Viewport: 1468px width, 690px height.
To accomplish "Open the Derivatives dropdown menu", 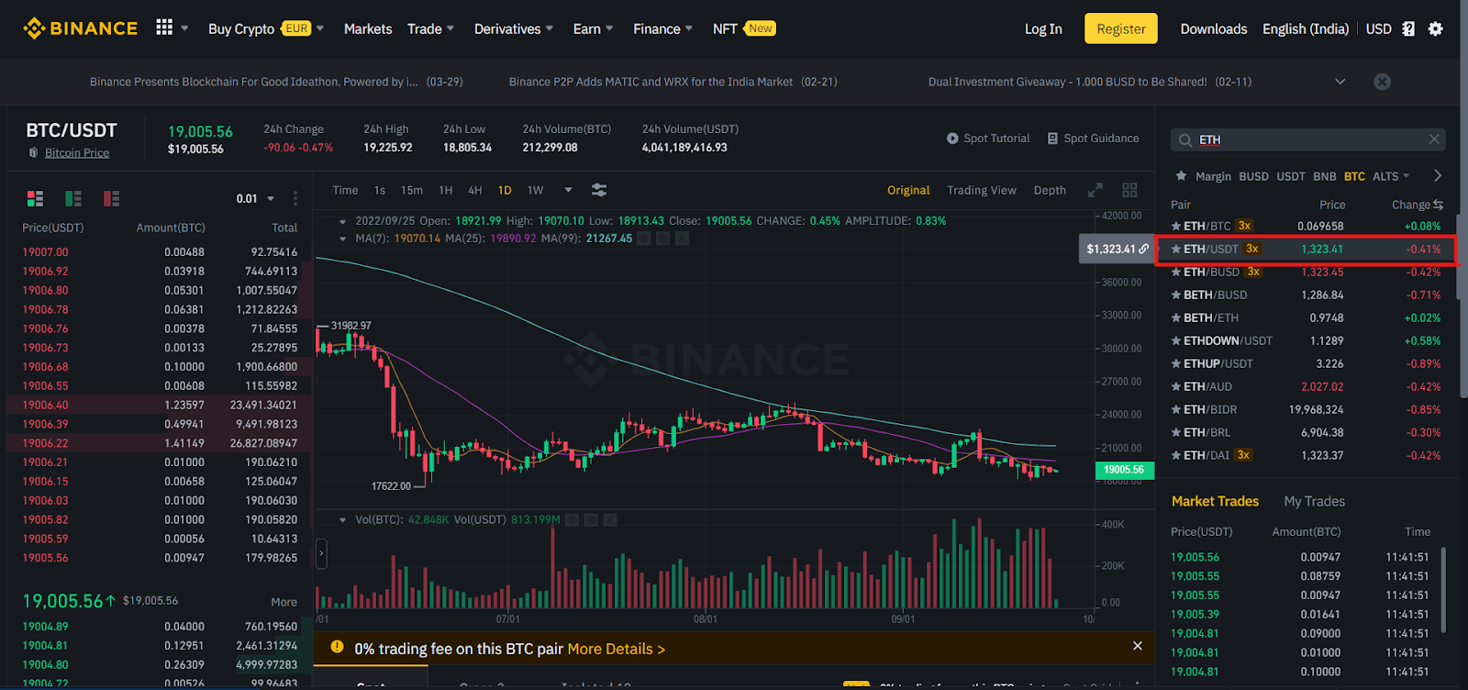I will pos(514,28).
